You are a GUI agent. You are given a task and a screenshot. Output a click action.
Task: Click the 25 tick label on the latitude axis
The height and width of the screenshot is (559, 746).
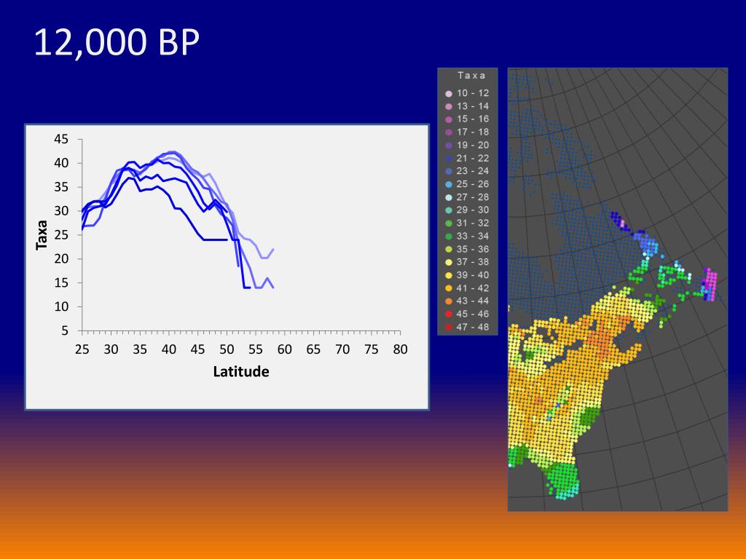pos(82,349)
